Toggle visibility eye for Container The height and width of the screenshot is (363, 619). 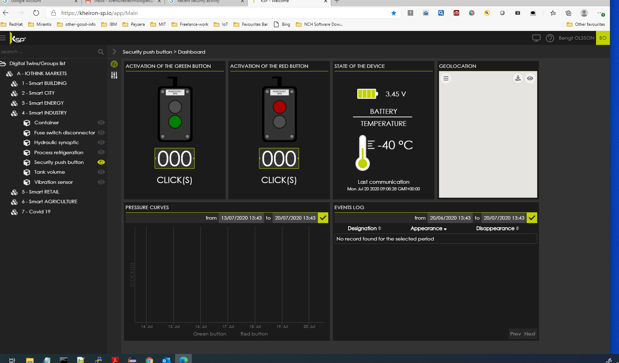click(101, 123)
